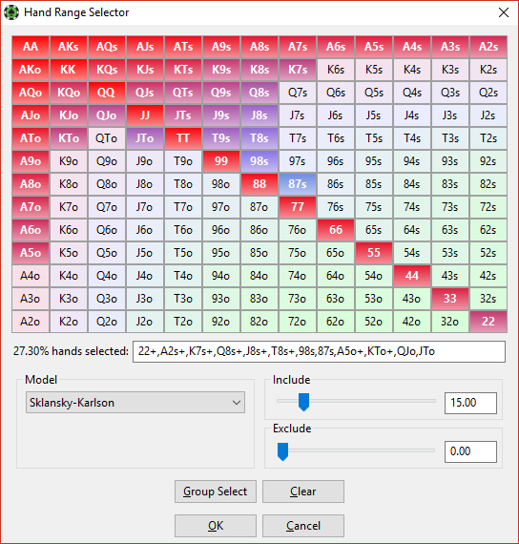
Task: Toggle the TT hand cell
Action: (x=183, y=138)
